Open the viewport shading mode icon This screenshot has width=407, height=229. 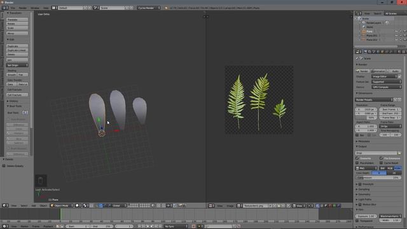click(x=78, y=205)
